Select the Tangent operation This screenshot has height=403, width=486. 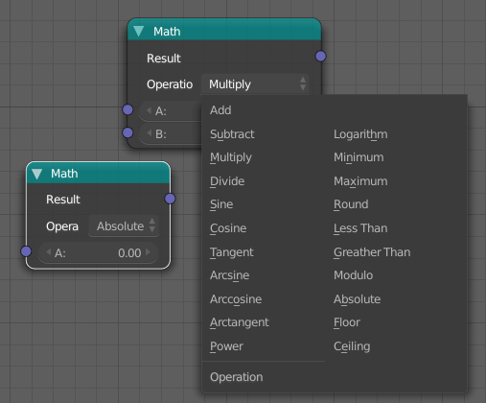pos(232,252)
